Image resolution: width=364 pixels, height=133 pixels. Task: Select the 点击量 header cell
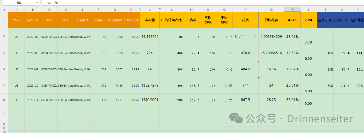[150, 20]
